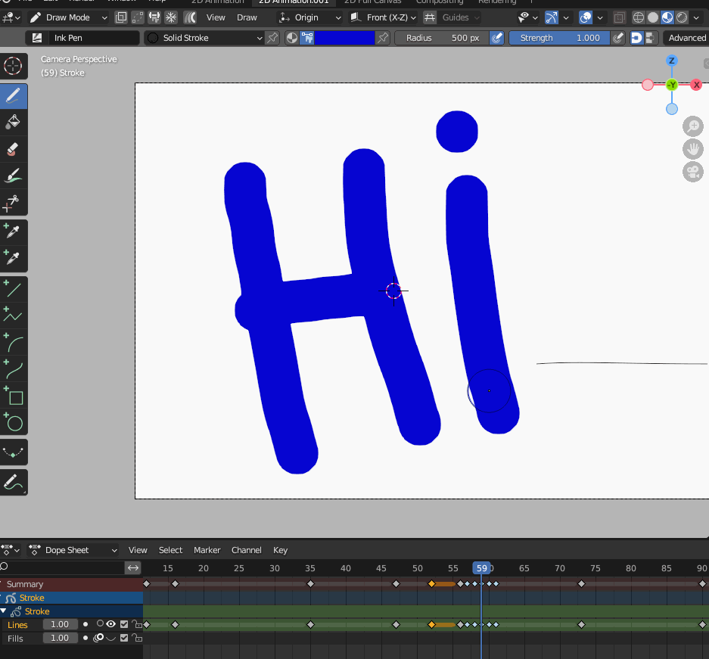Select the Erase tool
This screenshot has height=659, width=709.
pos(14,149)
